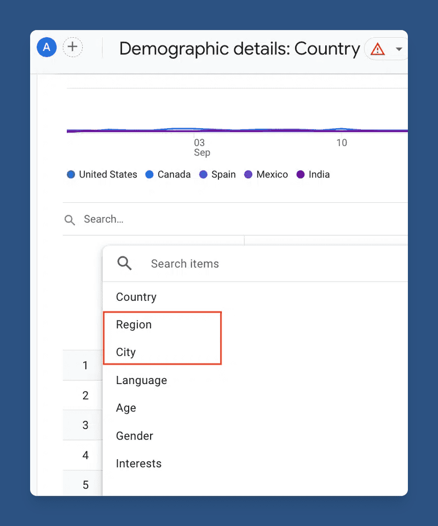
Task: Click the magnifier icon beside table Search…
Action: pos(70,220)
